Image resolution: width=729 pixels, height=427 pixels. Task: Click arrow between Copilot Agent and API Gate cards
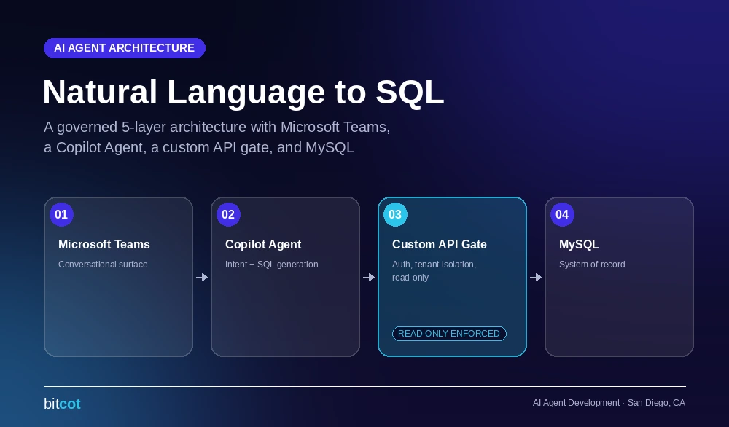369,278
